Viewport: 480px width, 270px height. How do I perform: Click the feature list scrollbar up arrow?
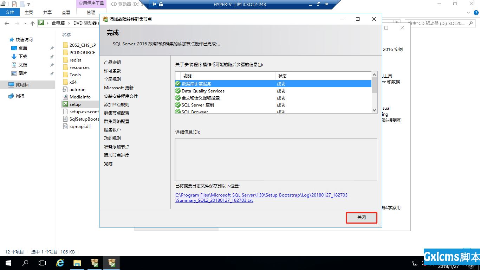[x=374, y=75]
